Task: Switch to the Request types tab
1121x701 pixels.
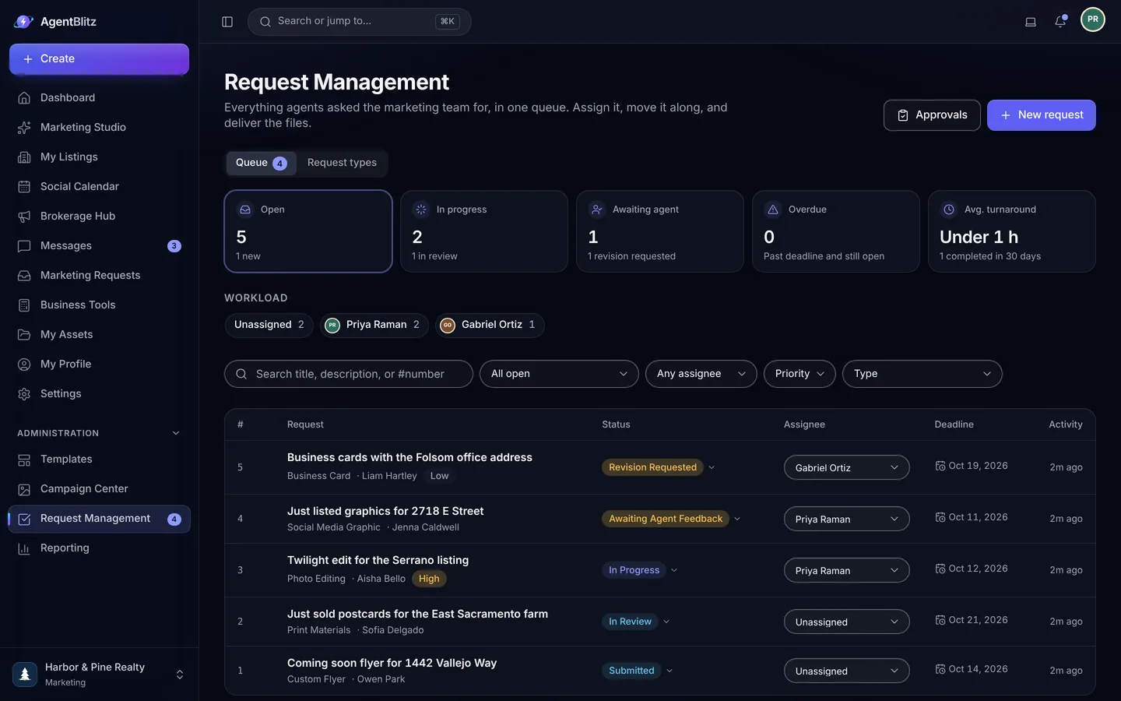Action: [x=342, y=163]
